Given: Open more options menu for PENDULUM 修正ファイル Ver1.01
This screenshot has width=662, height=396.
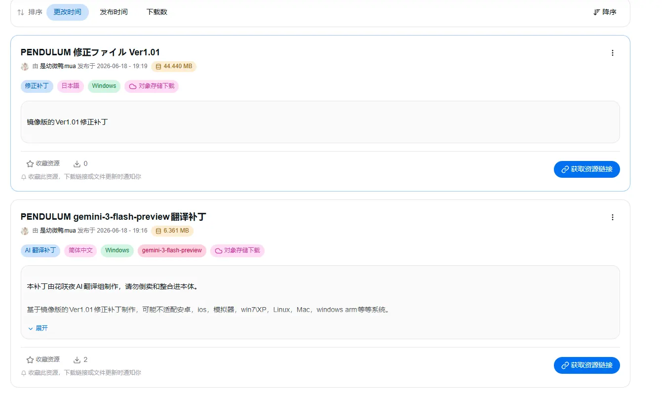Looking at the screenshot, I should coord(613,53).
